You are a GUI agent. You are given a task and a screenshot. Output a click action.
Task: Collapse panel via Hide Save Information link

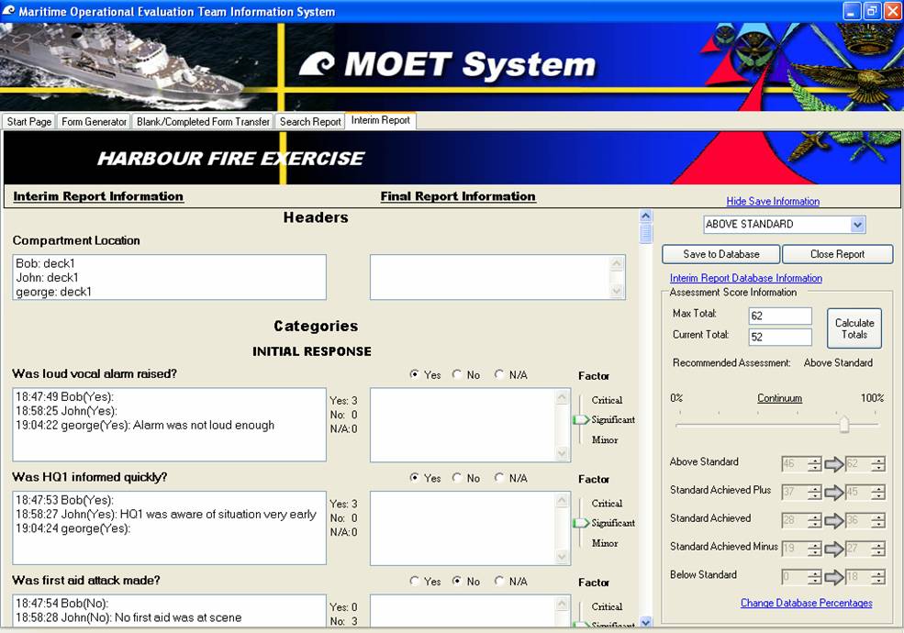click(x=773, y=201)
